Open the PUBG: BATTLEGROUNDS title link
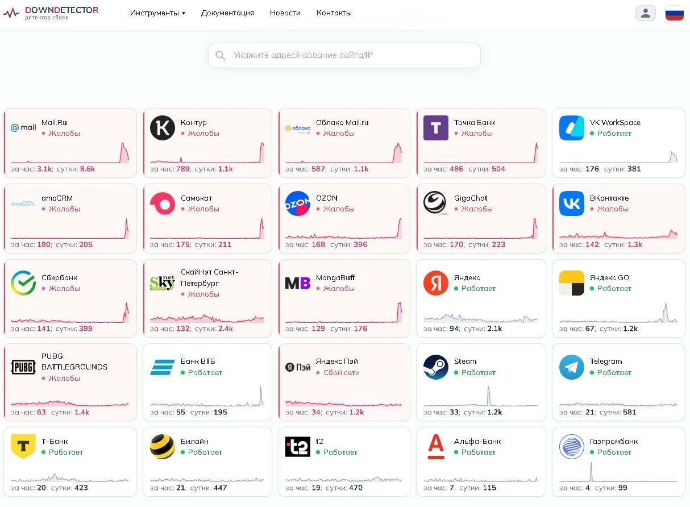The height and width of the screenshot is (507, 690). point(74,361)
